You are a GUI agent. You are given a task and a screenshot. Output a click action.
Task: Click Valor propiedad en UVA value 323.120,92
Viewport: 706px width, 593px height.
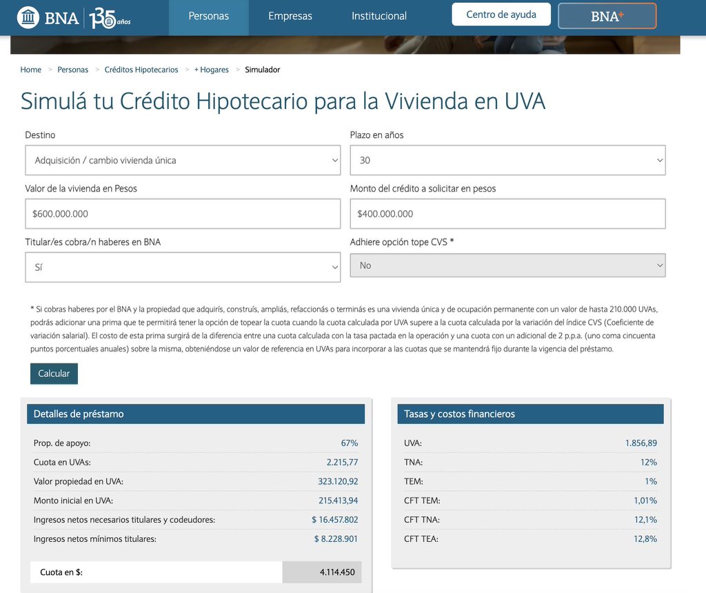(338, 481)
